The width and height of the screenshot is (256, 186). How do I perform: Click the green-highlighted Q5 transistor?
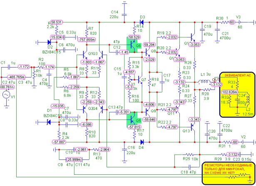click(x=132, y=119)
